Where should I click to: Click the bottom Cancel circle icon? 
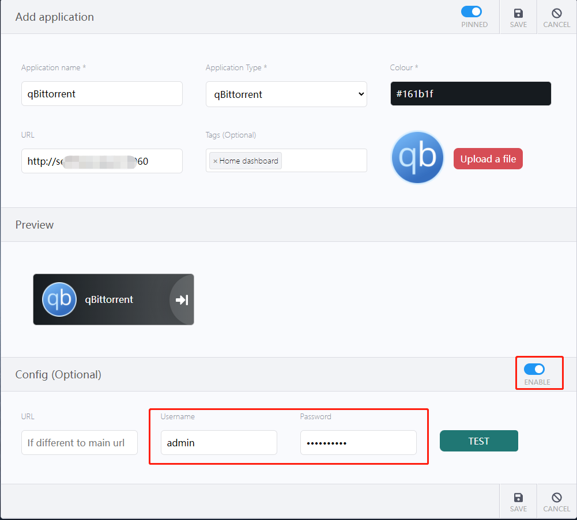click(556, 498)
